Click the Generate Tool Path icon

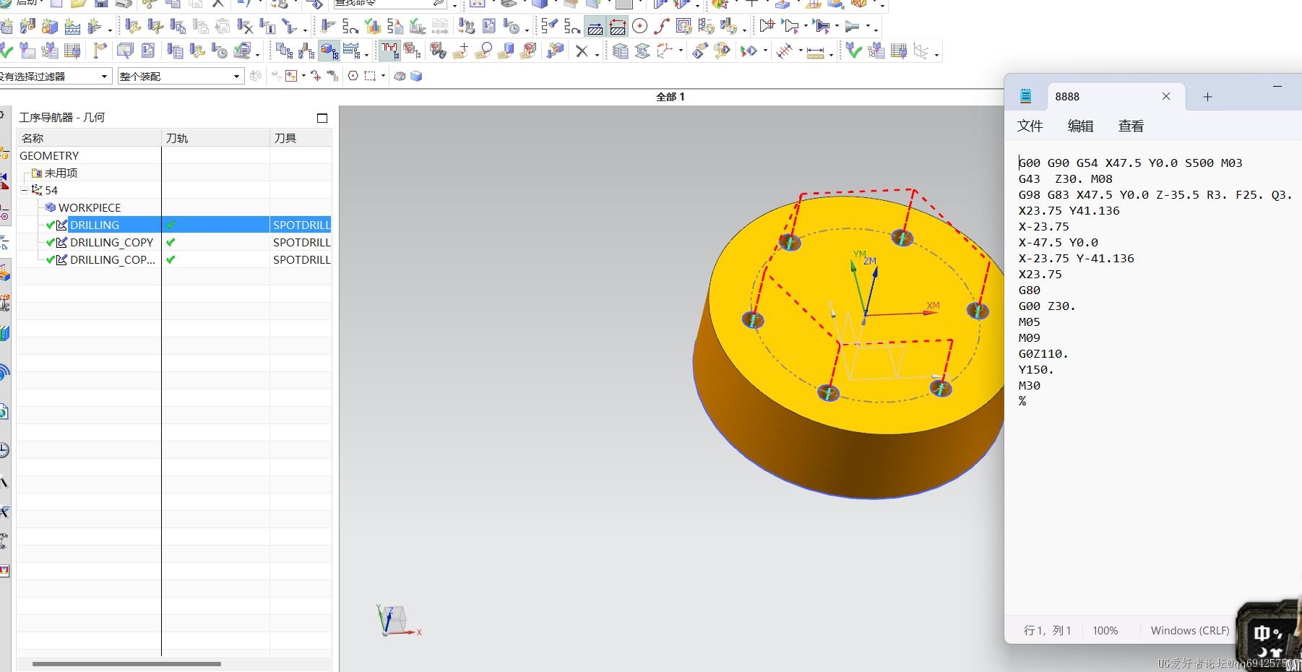[328, 27]
